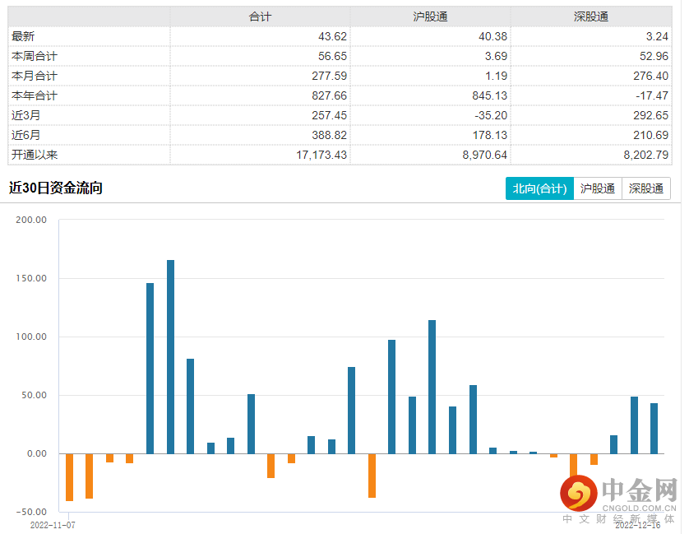Click the 深股通 table column header
Screen dimensions: 689x534
[591, 16]
